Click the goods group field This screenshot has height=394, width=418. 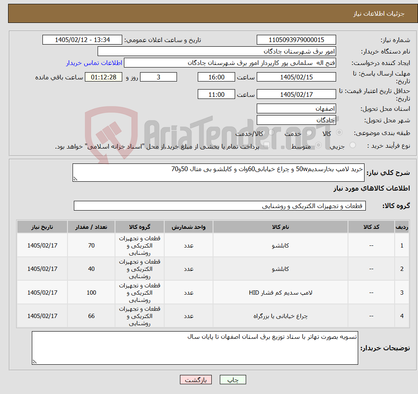coord(220,205)
